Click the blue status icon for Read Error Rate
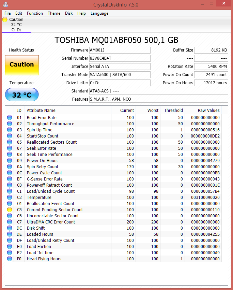Viewport: 233px width, 290px height. coord(10,117)
